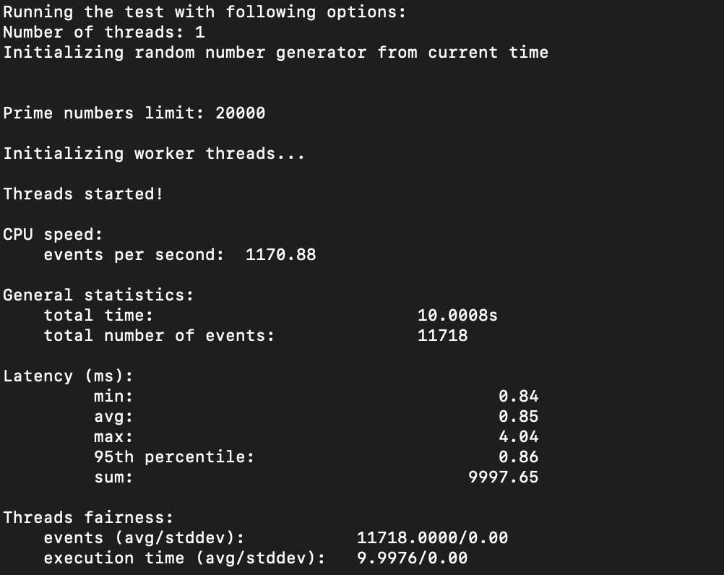The width and height of the screenshot is (724, 575).
Task: Click the "Threads fairness:" heading
Action: (x=88, y=518)
